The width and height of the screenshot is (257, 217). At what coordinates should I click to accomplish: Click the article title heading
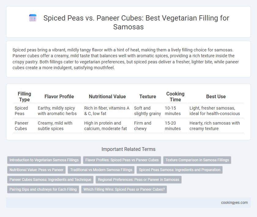136,22
